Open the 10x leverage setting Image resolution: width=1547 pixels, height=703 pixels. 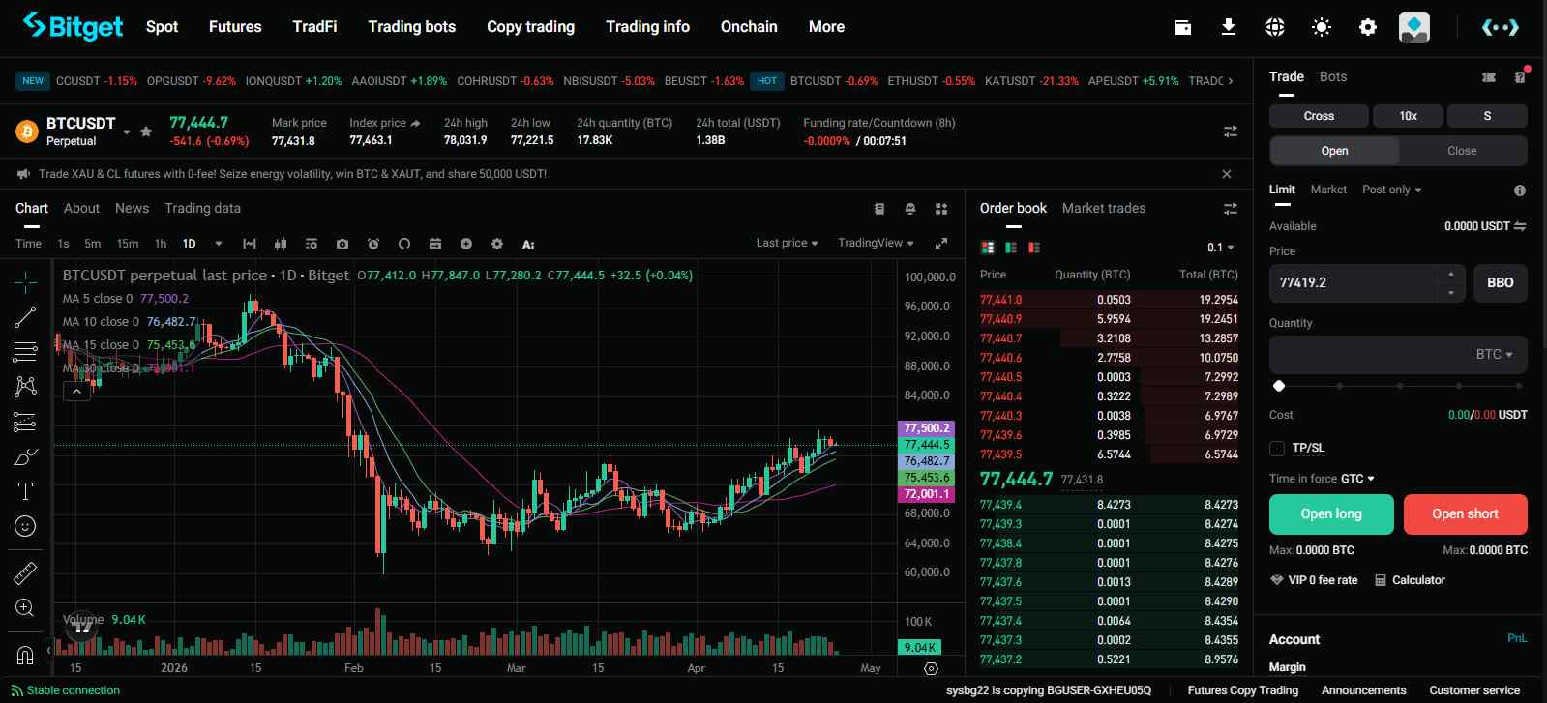(x=1408, y=116)
